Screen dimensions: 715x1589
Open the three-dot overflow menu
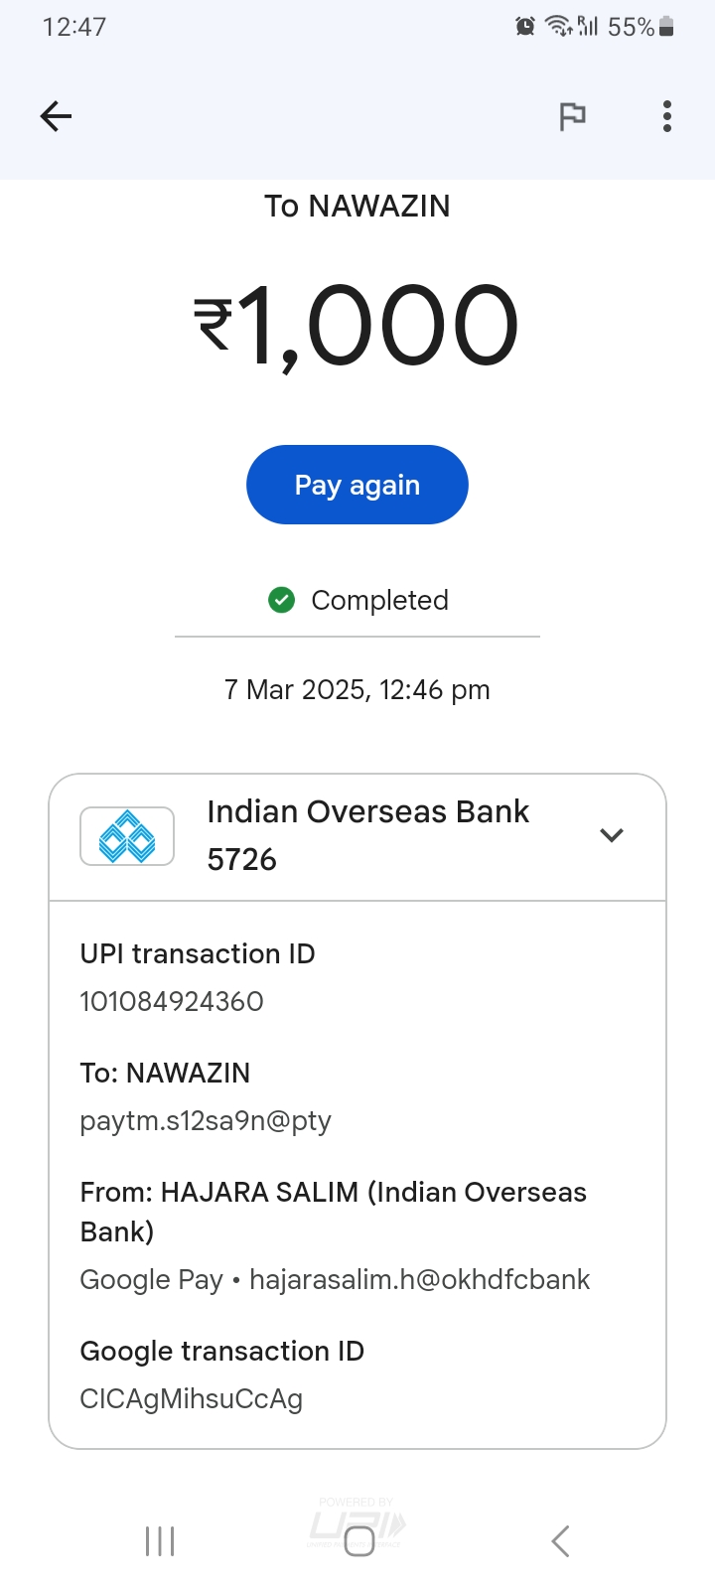(x=667, y=116)
